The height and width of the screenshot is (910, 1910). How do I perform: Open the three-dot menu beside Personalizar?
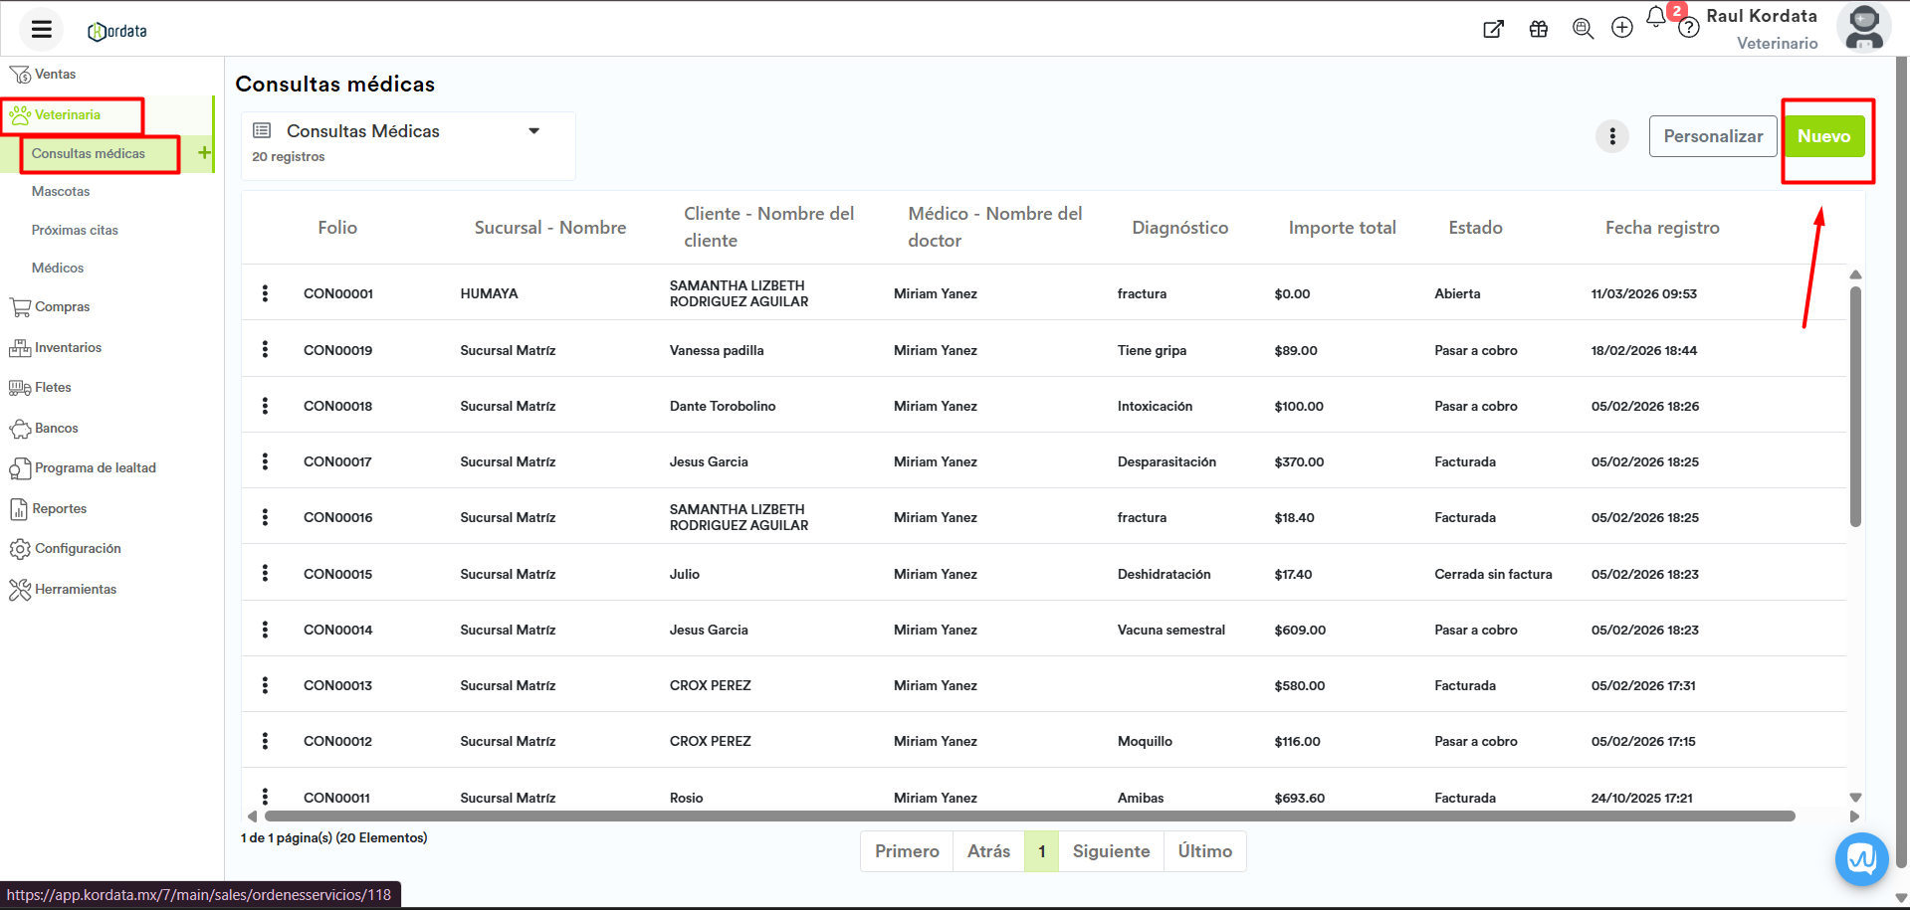[x=1612, y=136]
